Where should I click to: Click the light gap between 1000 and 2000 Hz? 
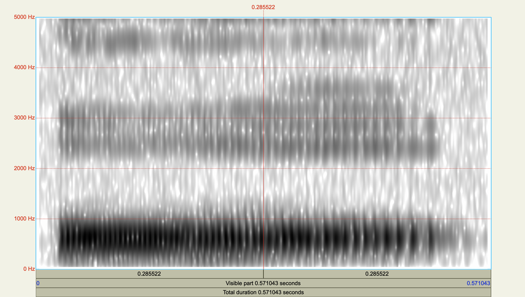(x=219, y=191)
